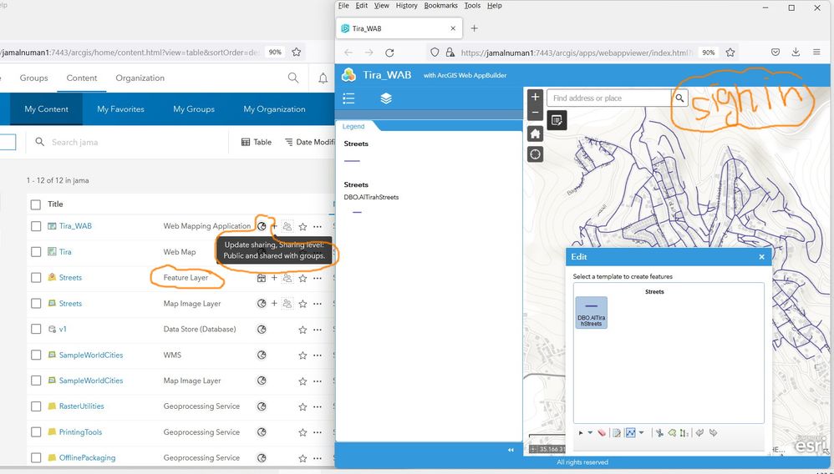The image size is (834, 474).
Task: Collapse the Tira_WAB side panel with double arrow
Action: pyautogui.click(x=511, y=450)
